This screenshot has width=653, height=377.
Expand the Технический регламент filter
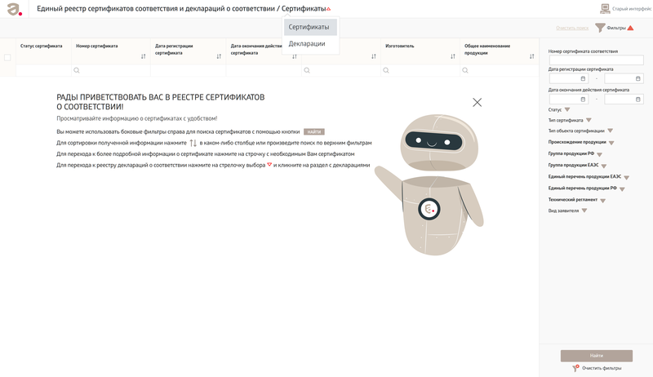click(602, 201)
